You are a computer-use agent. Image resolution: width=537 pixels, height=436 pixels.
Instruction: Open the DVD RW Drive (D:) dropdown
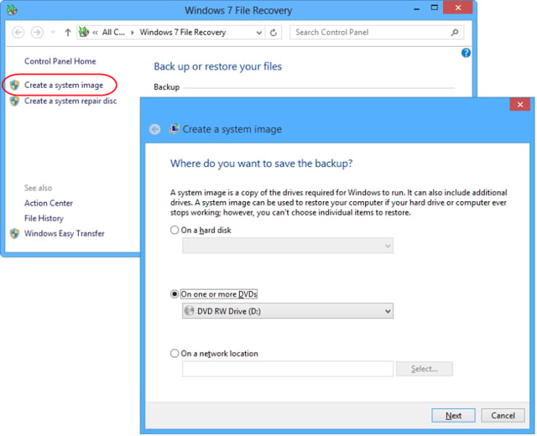(x=288, y=311)
